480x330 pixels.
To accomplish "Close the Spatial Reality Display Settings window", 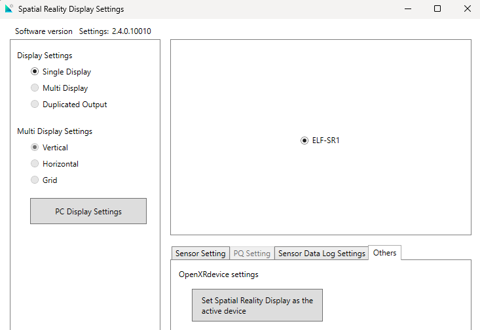I will pos(467,9).
